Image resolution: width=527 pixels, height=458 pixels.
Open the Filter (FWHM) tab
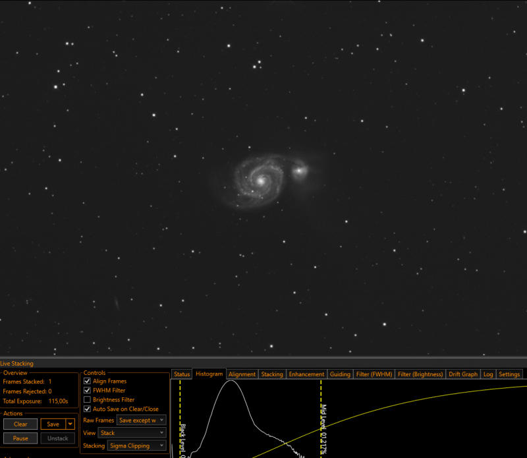[374, 374]
